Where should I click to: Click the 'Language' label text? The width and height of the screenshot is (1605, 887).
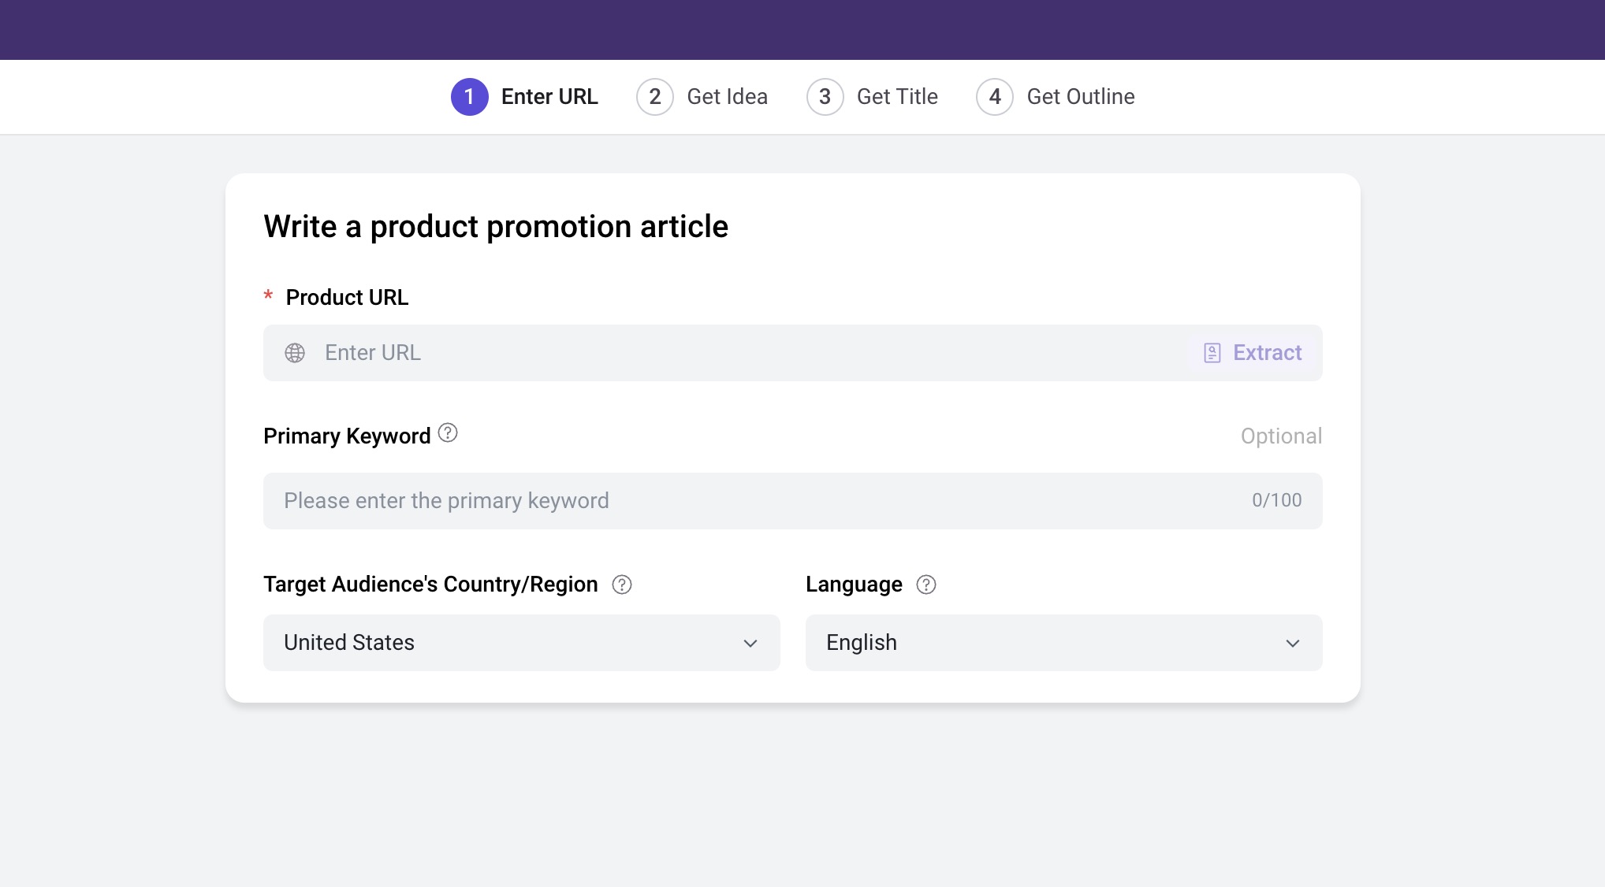coord(854,585)
